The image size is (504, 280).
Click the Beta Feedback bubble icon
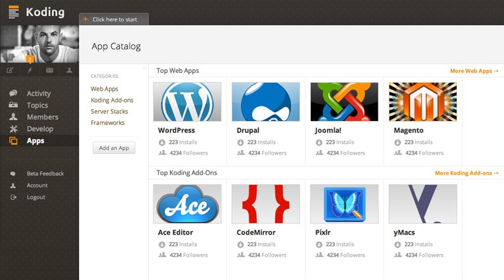(13, 174)
